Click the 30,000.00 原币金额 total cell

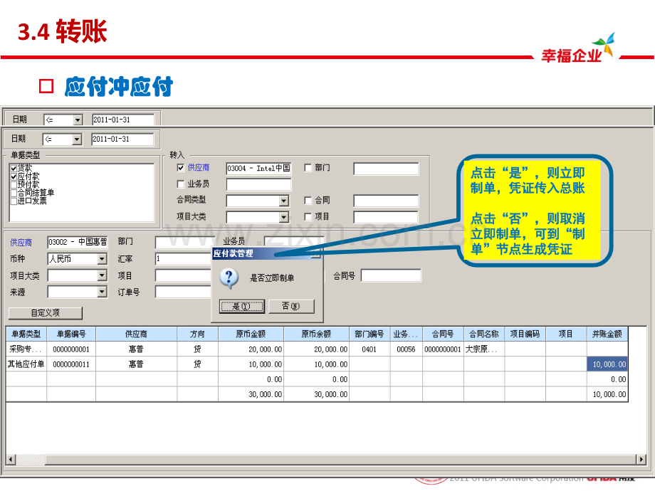251,394
